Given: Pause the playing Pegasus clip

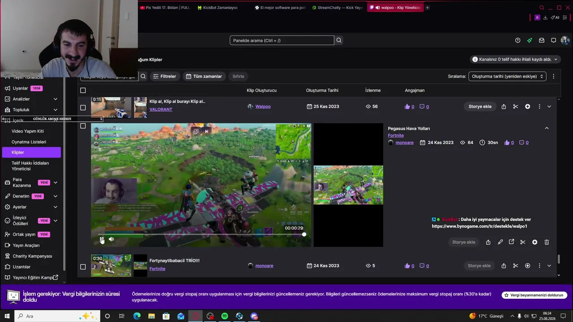Looking at the screenshot, I should click(102, 239).
